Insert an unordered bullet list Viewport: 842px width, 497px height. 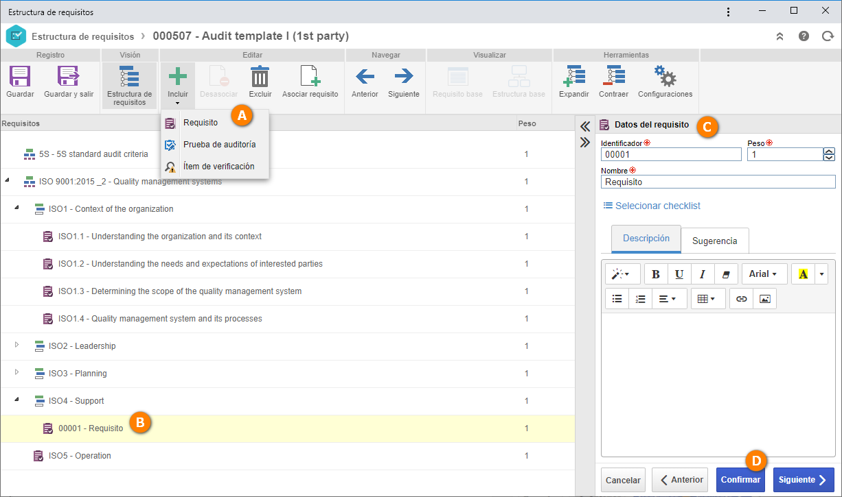tap(617, 299)
